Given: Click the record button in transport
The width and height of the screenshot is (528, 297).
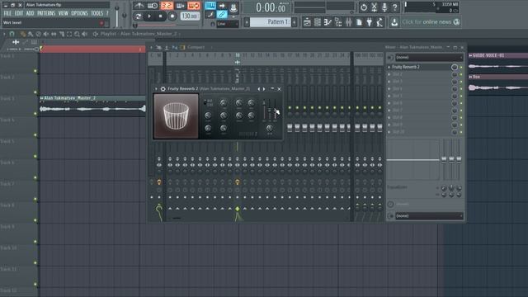Looking at the screenshot, I should [172, 16].
